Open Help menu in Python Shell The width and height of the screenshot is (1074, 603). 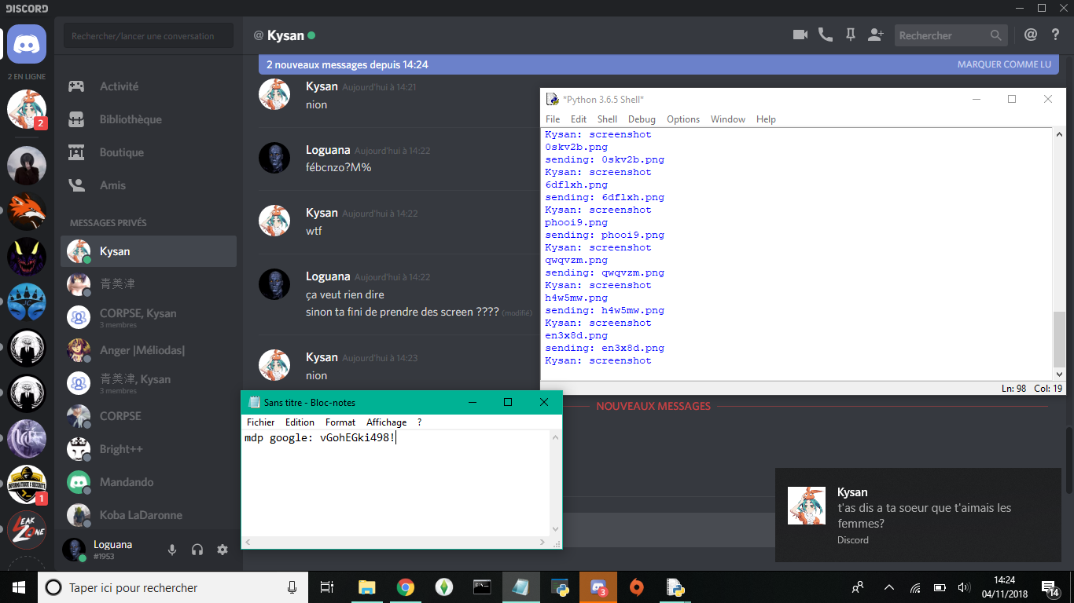tap(766, 119)
